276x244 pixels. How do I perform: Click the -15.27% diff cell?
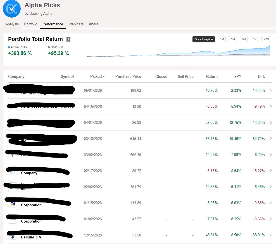point(258,171)
